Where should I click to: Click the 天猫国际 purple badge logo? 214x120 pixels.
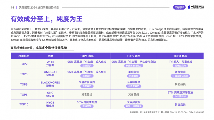coord(179,7)
